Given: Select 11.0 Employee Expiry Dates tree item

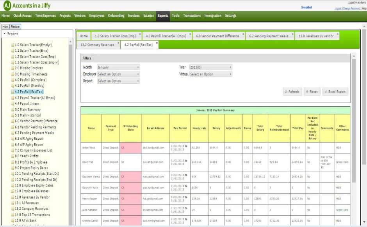Looking at the screenshot, I should pos(34,185).
